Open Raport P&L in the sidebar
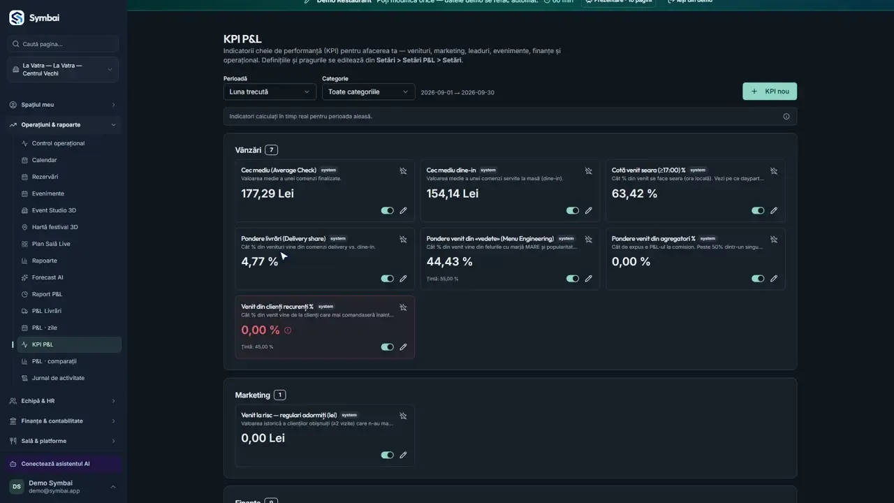This screenshot has height=503, width=894. pos(47,294)
